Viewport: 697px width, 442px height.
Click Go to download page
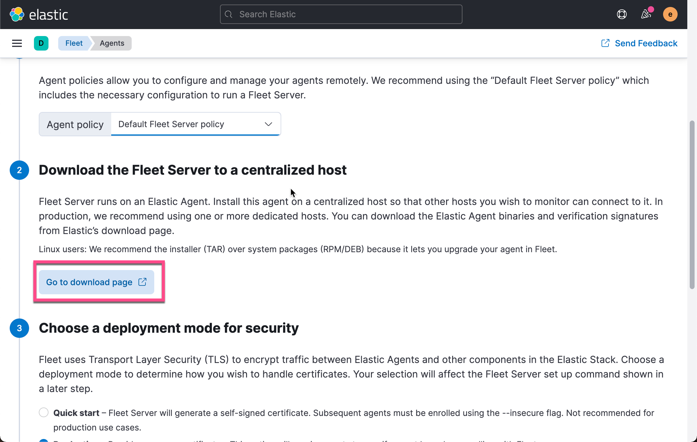[89, 282]
